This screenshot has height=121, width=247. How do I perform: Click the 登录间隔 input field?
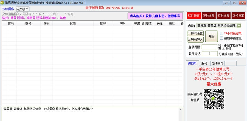(209, 47)
